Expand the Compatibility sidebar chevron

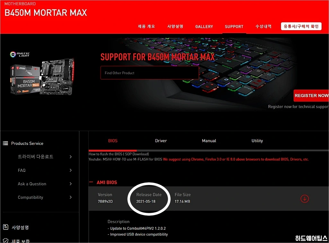[x=71, y=197]
